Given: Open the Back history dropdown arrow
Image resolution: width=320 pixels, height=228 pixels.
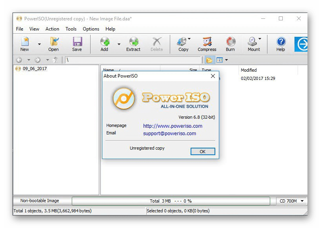Looking at the screenshot, I should 29,60.
